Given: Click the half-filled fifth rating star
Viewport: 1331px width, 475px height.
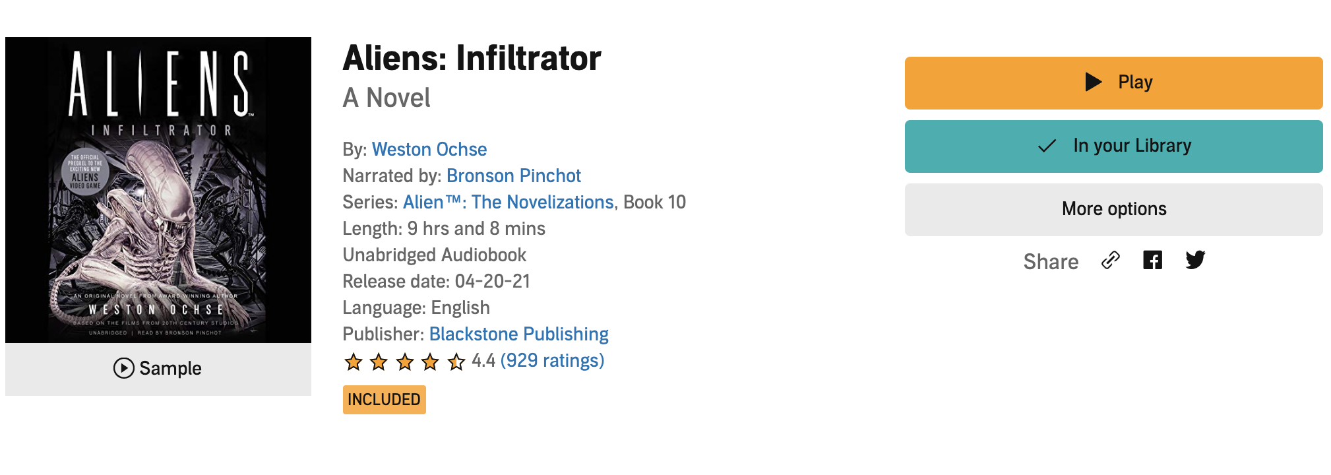Looking at the screenshot, I should [456, 362].
